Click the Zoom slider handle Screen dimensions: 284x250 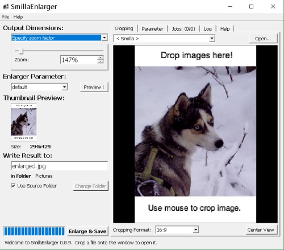coord(22,51)
